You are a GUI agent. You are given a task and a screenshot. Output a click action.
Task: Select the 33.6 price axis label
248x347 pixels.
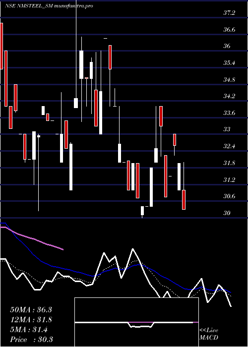click(x=229, y=113)
